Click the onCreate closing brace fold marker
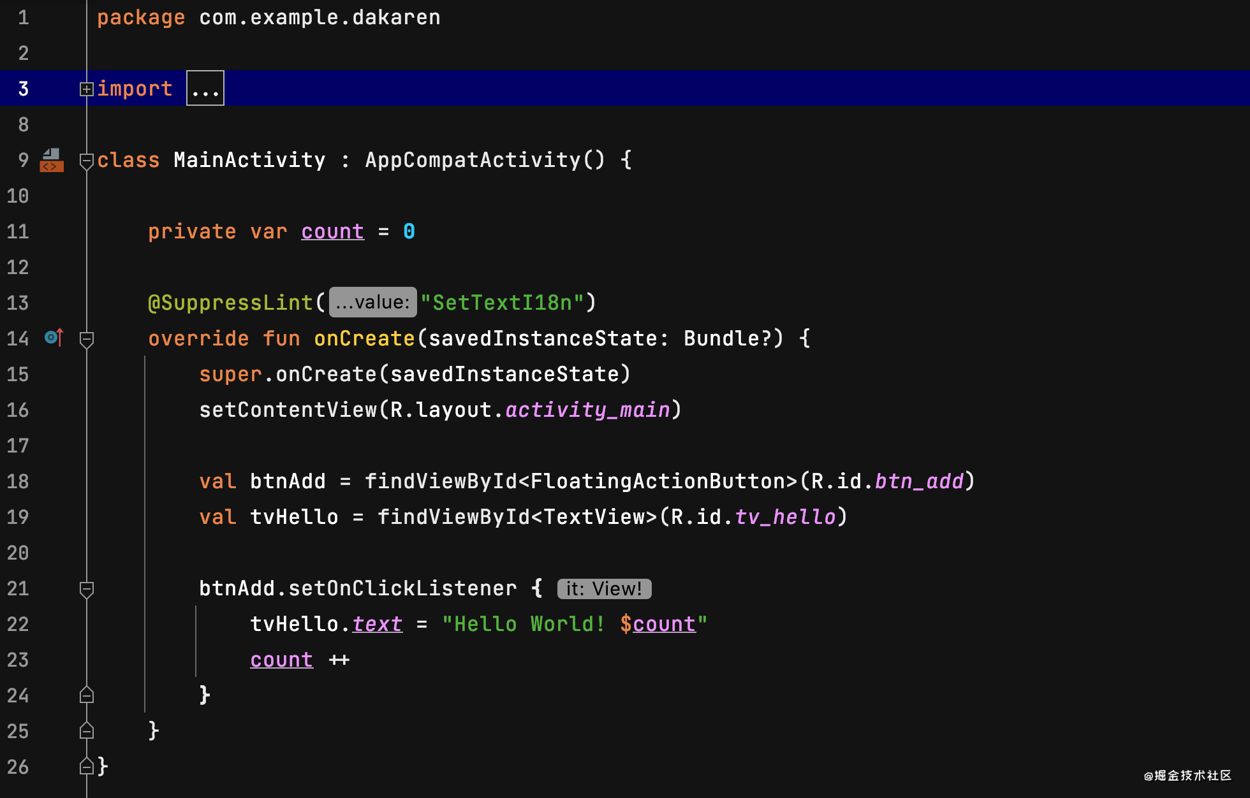1250x798 pixels. 87,730
